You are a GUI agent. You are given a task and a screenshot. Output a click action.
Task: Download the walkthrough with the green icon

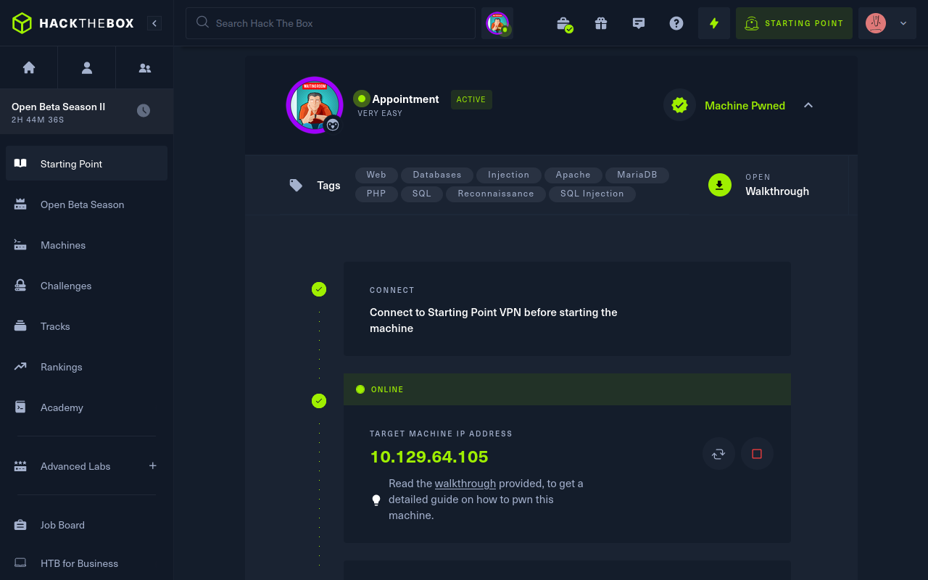720,185
